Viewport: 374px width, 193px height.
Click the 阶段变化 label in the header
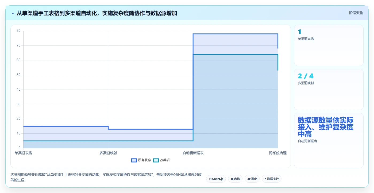pyautogui.click(x=356, y=13)
